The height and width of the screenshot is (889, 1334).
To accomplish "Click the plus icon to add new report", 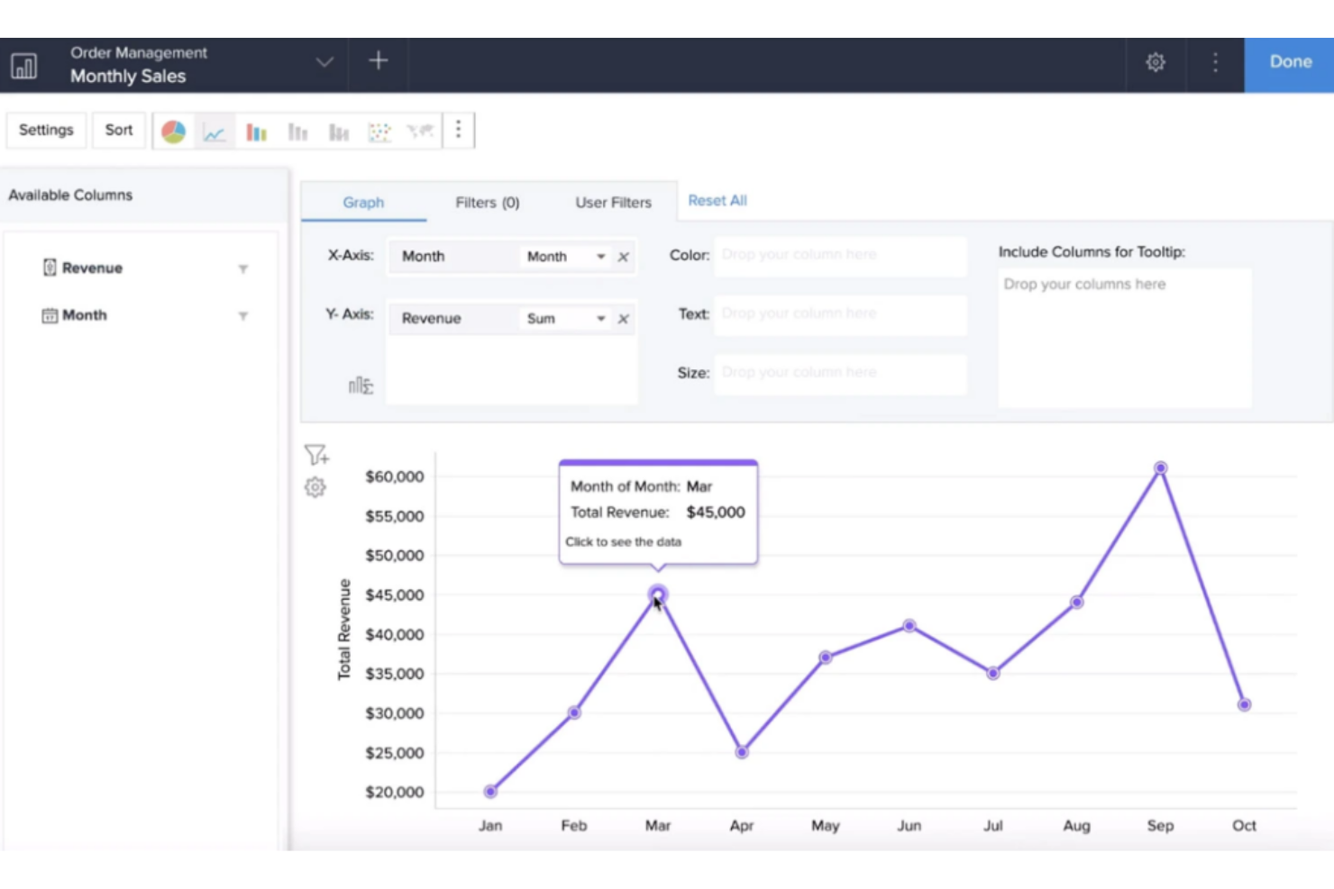I will tap(379, 61).
